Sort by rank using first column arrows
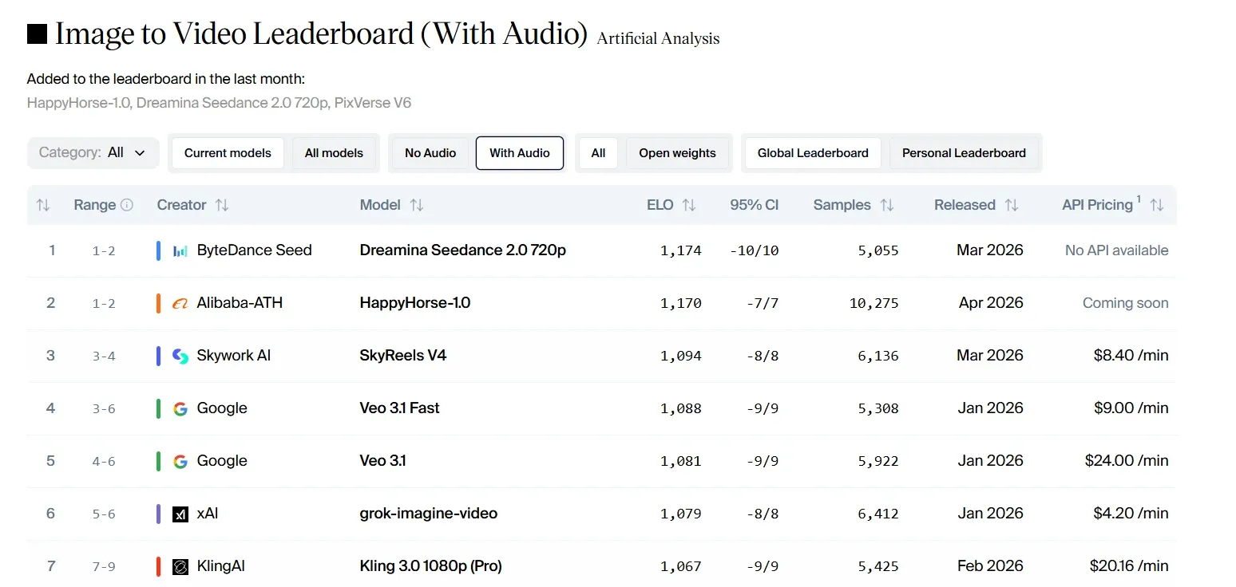The height and width of the screenshot is (587, 1236). [x=43, y=205]
